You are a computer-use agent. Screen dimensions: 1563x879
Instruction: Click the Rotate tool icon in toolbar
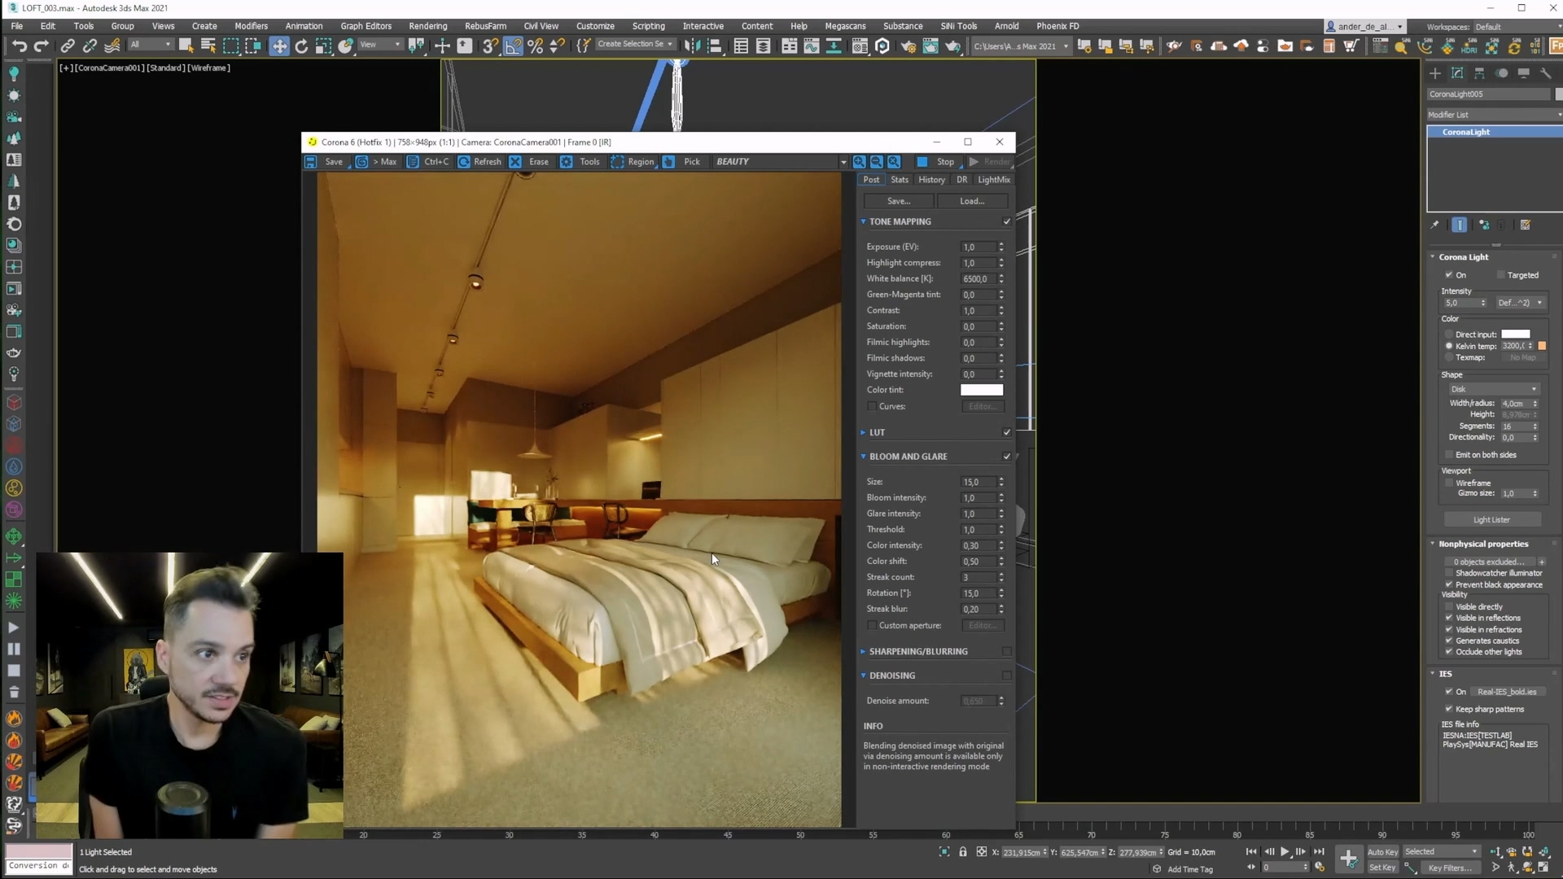pyautogui.click(x=301, y=46)
